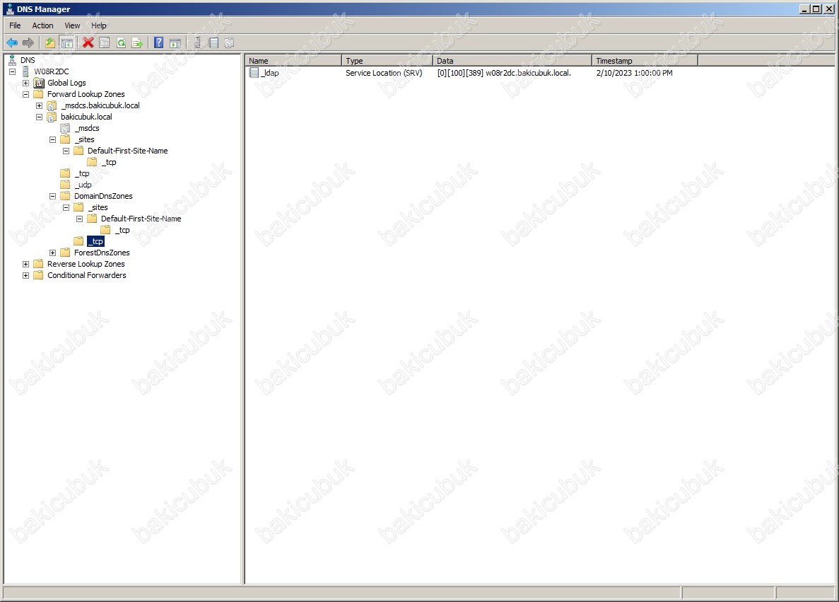Click the w08r2dc.bakicubuk.local. data cell
This screenshot has width=839, height=602.
click(504, 73)
